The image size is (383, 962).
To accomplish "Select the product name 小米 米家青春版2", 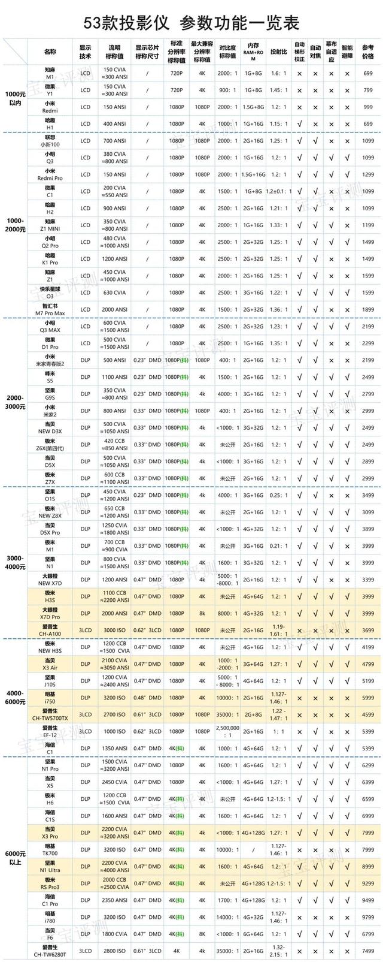I will (x=50, y=360).
